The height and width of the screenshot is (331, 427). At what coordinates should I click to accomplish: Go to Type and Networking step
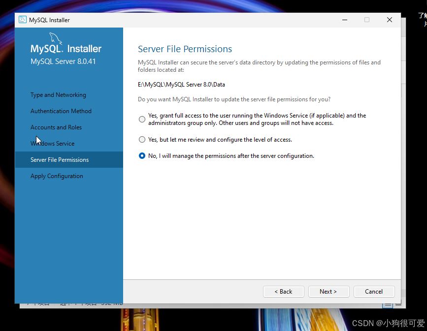(x=58, y=95)
